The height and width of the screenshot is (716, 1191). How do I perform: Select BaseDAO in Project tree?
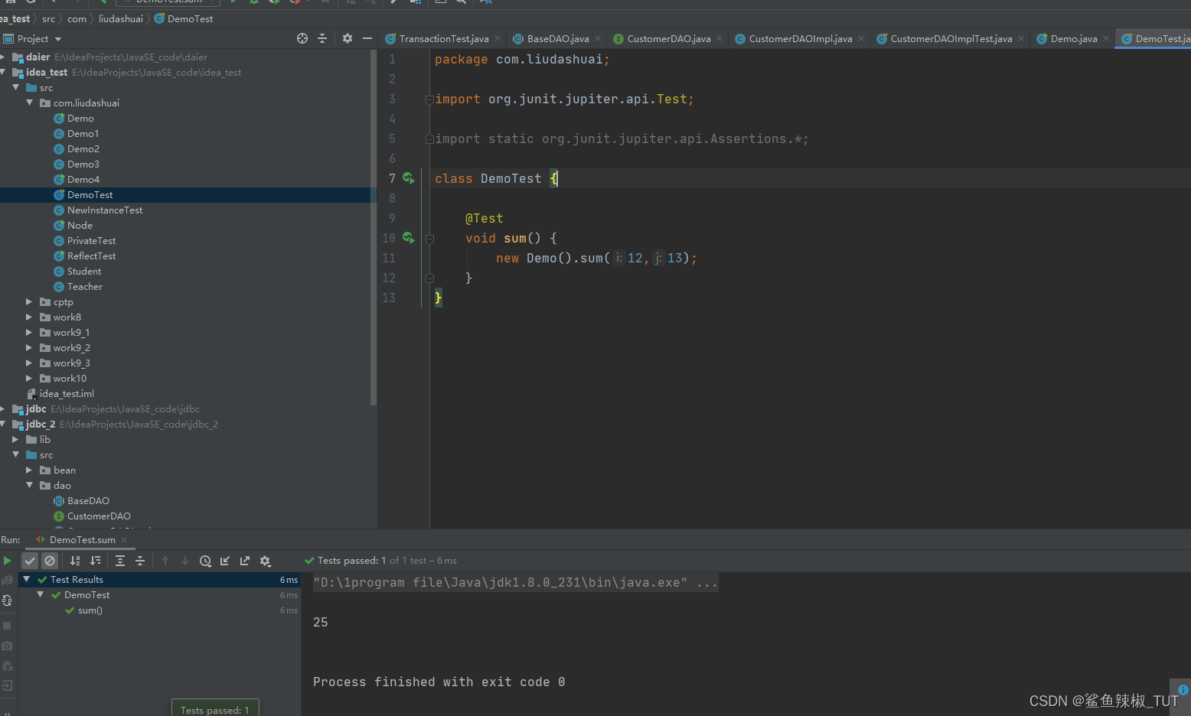[x=88, y=500]
